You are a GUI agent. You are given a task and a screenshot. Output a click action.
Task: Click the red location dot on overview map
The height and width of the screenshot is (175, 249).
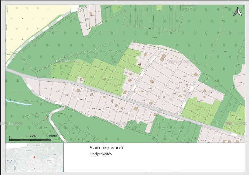tap(35, 157)
